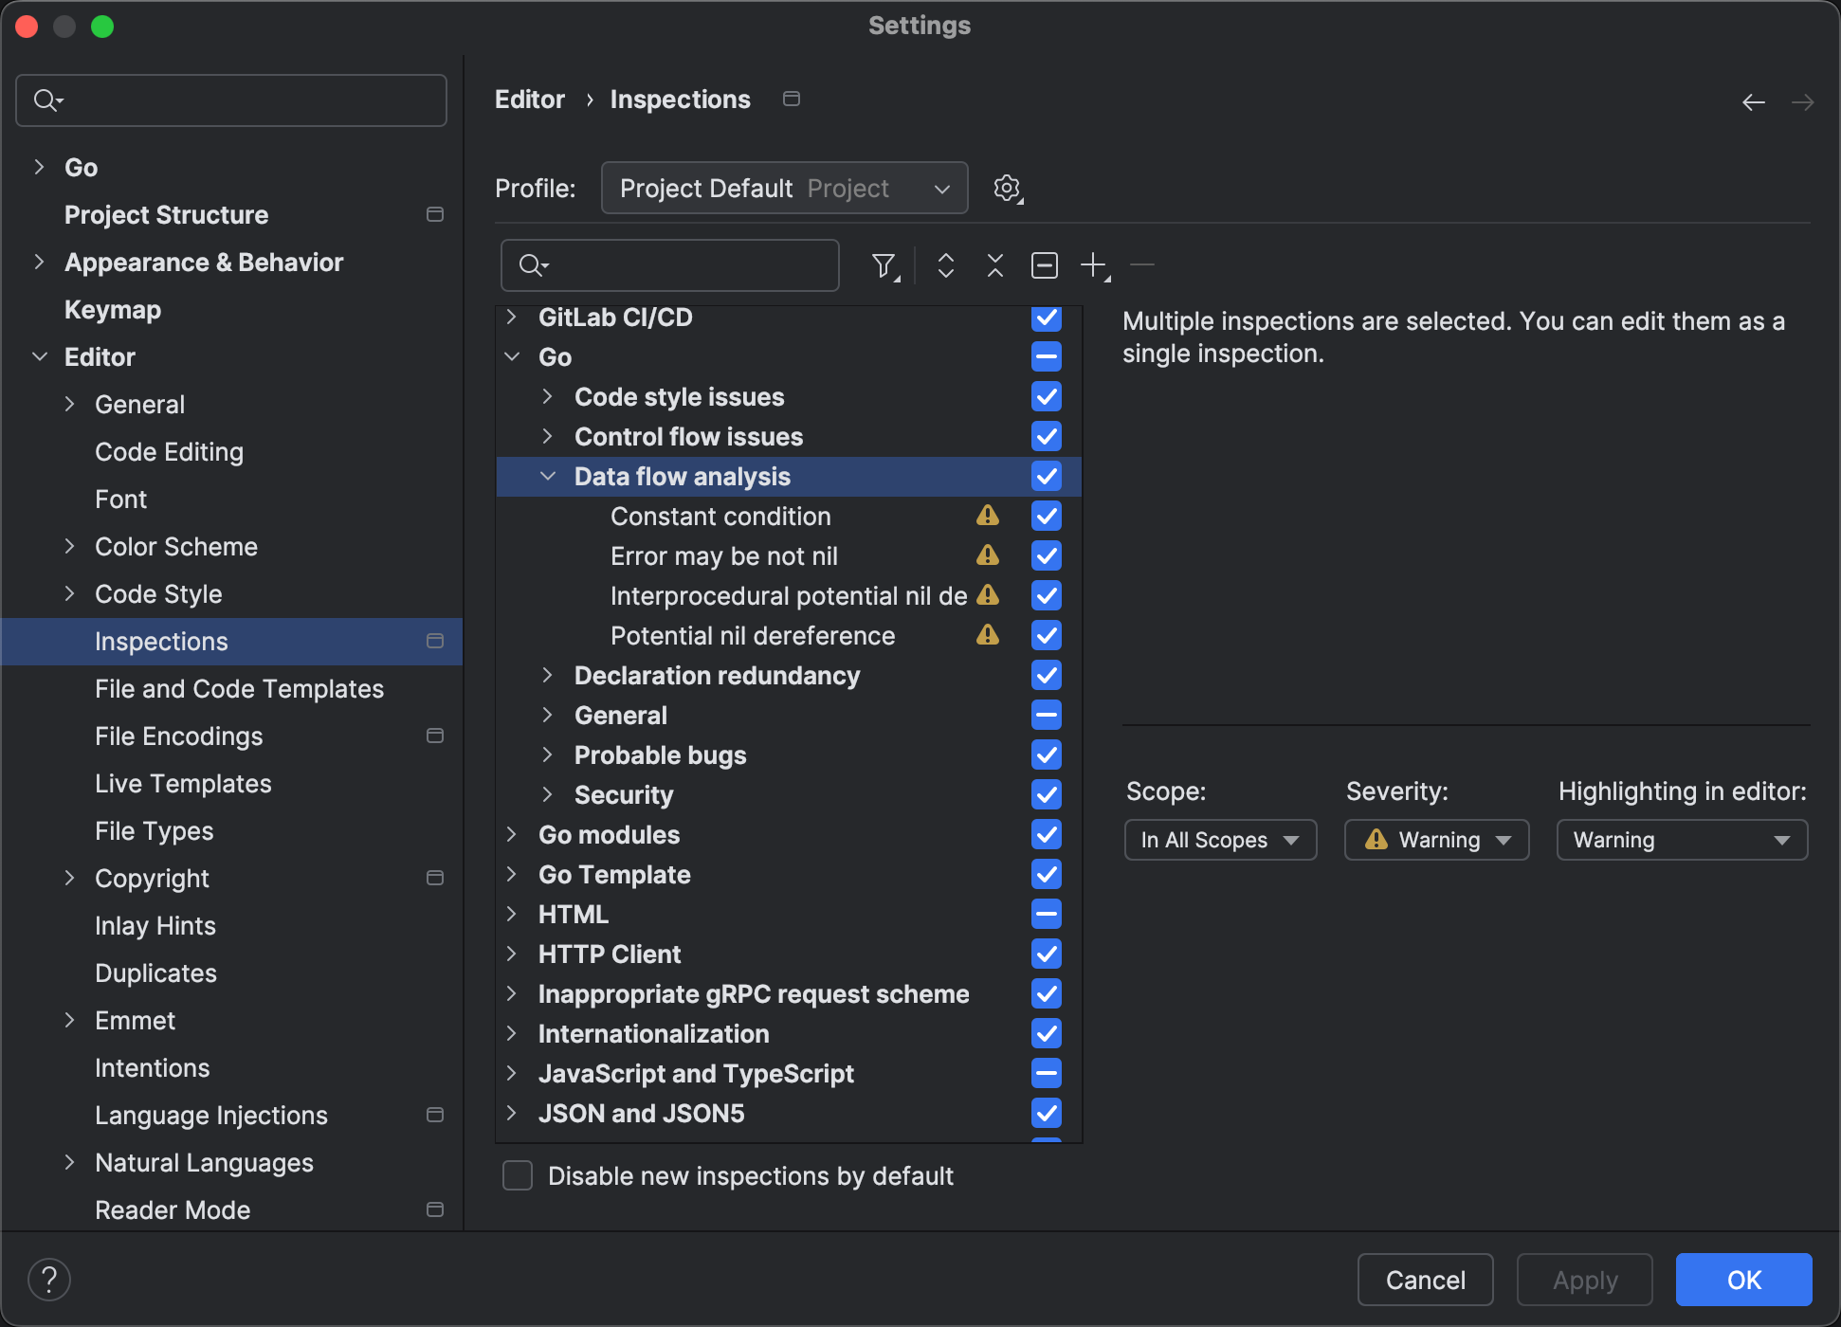The width and height of the screenshot is (1841, 1327).
Task: Click the project icon beside Language Injections
Action: (435, 1115)
